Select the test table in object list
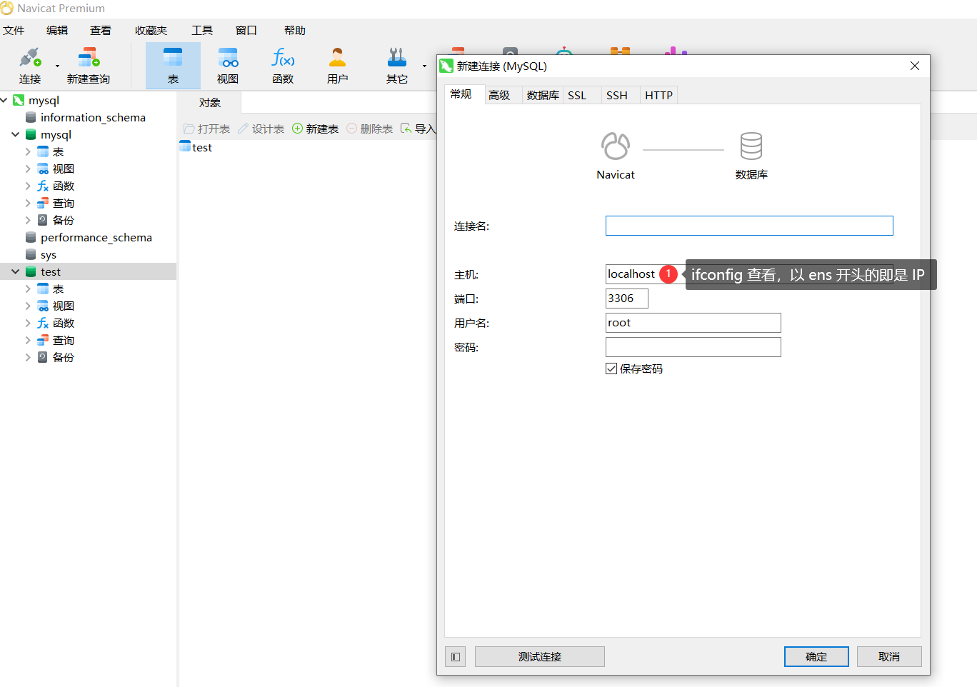The height and width of the screenshot is (687, 977). click(196, 147)
